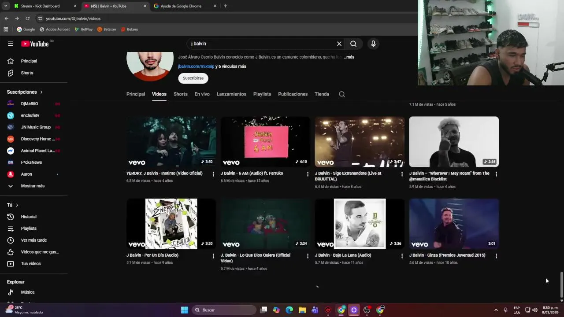Reload the page with the browser refresh icon

pyautogui.click(x=27, y=18)
